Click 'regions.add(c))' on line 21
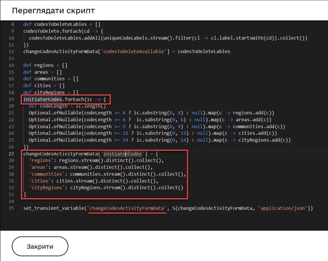Viewport: 328px width, 261px height. click(x=254, y=113)
